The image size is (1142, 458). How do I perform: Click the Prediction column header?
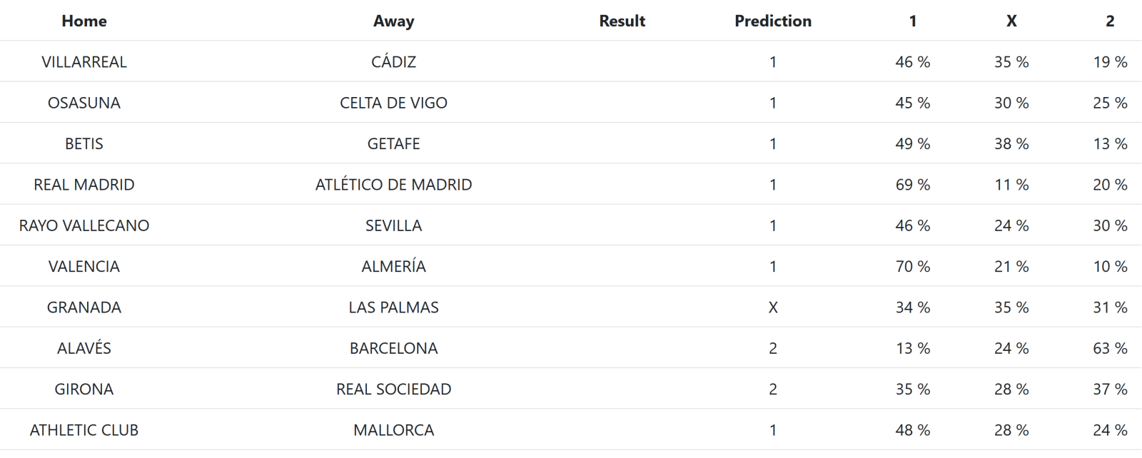(773, 21)
